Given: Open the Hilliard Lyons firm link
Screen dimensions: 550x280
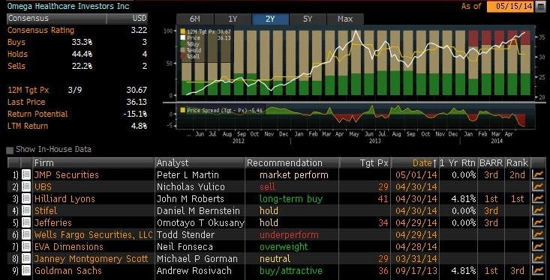Looking at the screenshot, I should (x=65, y=199).
